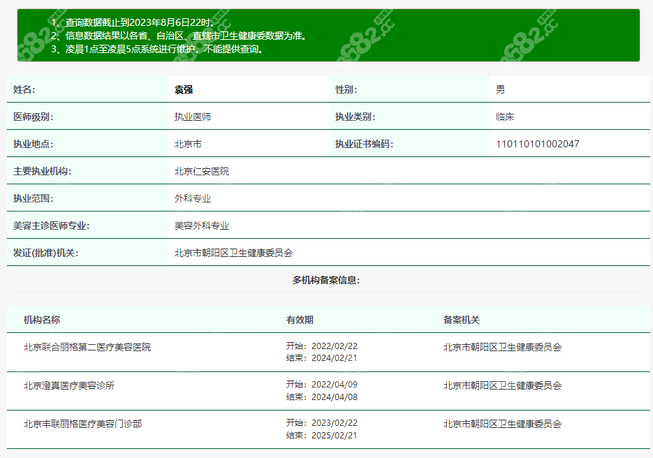
Task: Click the 主要执业机构 label
Action: pyautogui.click(x=43, y=171)
